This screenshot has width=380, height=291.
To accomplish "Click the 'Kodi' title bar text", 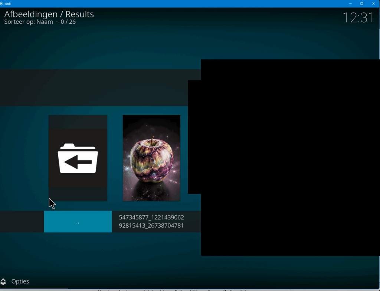I will pos(8,3).
